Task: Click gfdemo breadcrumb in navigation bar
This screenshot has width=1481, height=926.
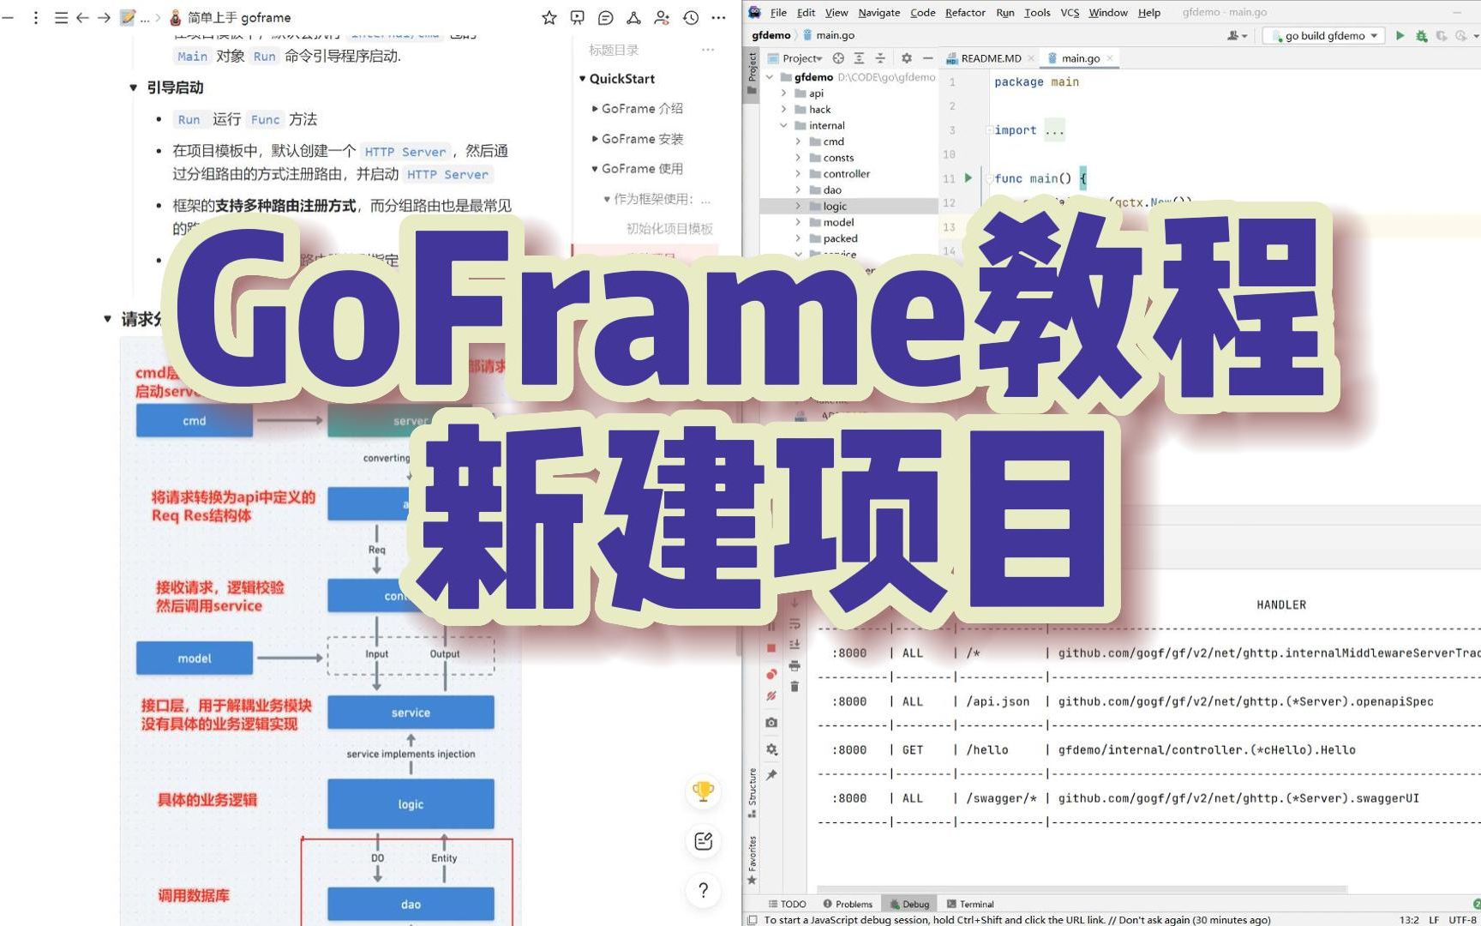Action: pos(770,35)
